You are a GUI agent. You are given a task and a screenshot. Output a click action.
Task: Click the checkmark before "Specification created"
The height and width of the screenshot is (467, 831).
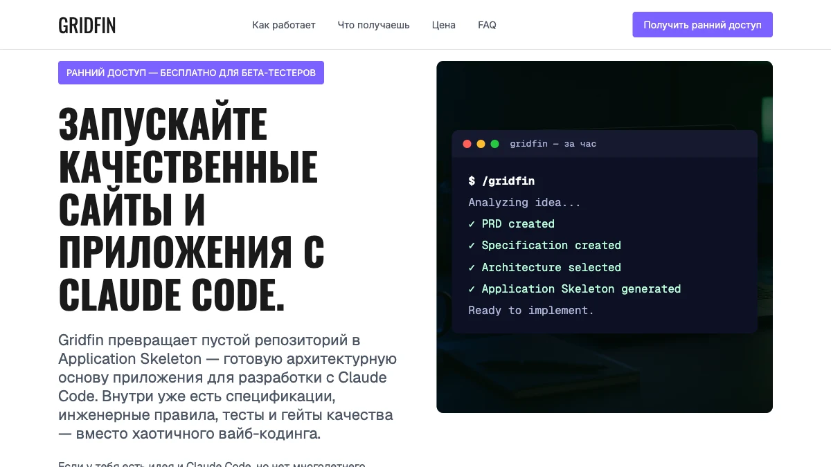[x=472, y=246]
